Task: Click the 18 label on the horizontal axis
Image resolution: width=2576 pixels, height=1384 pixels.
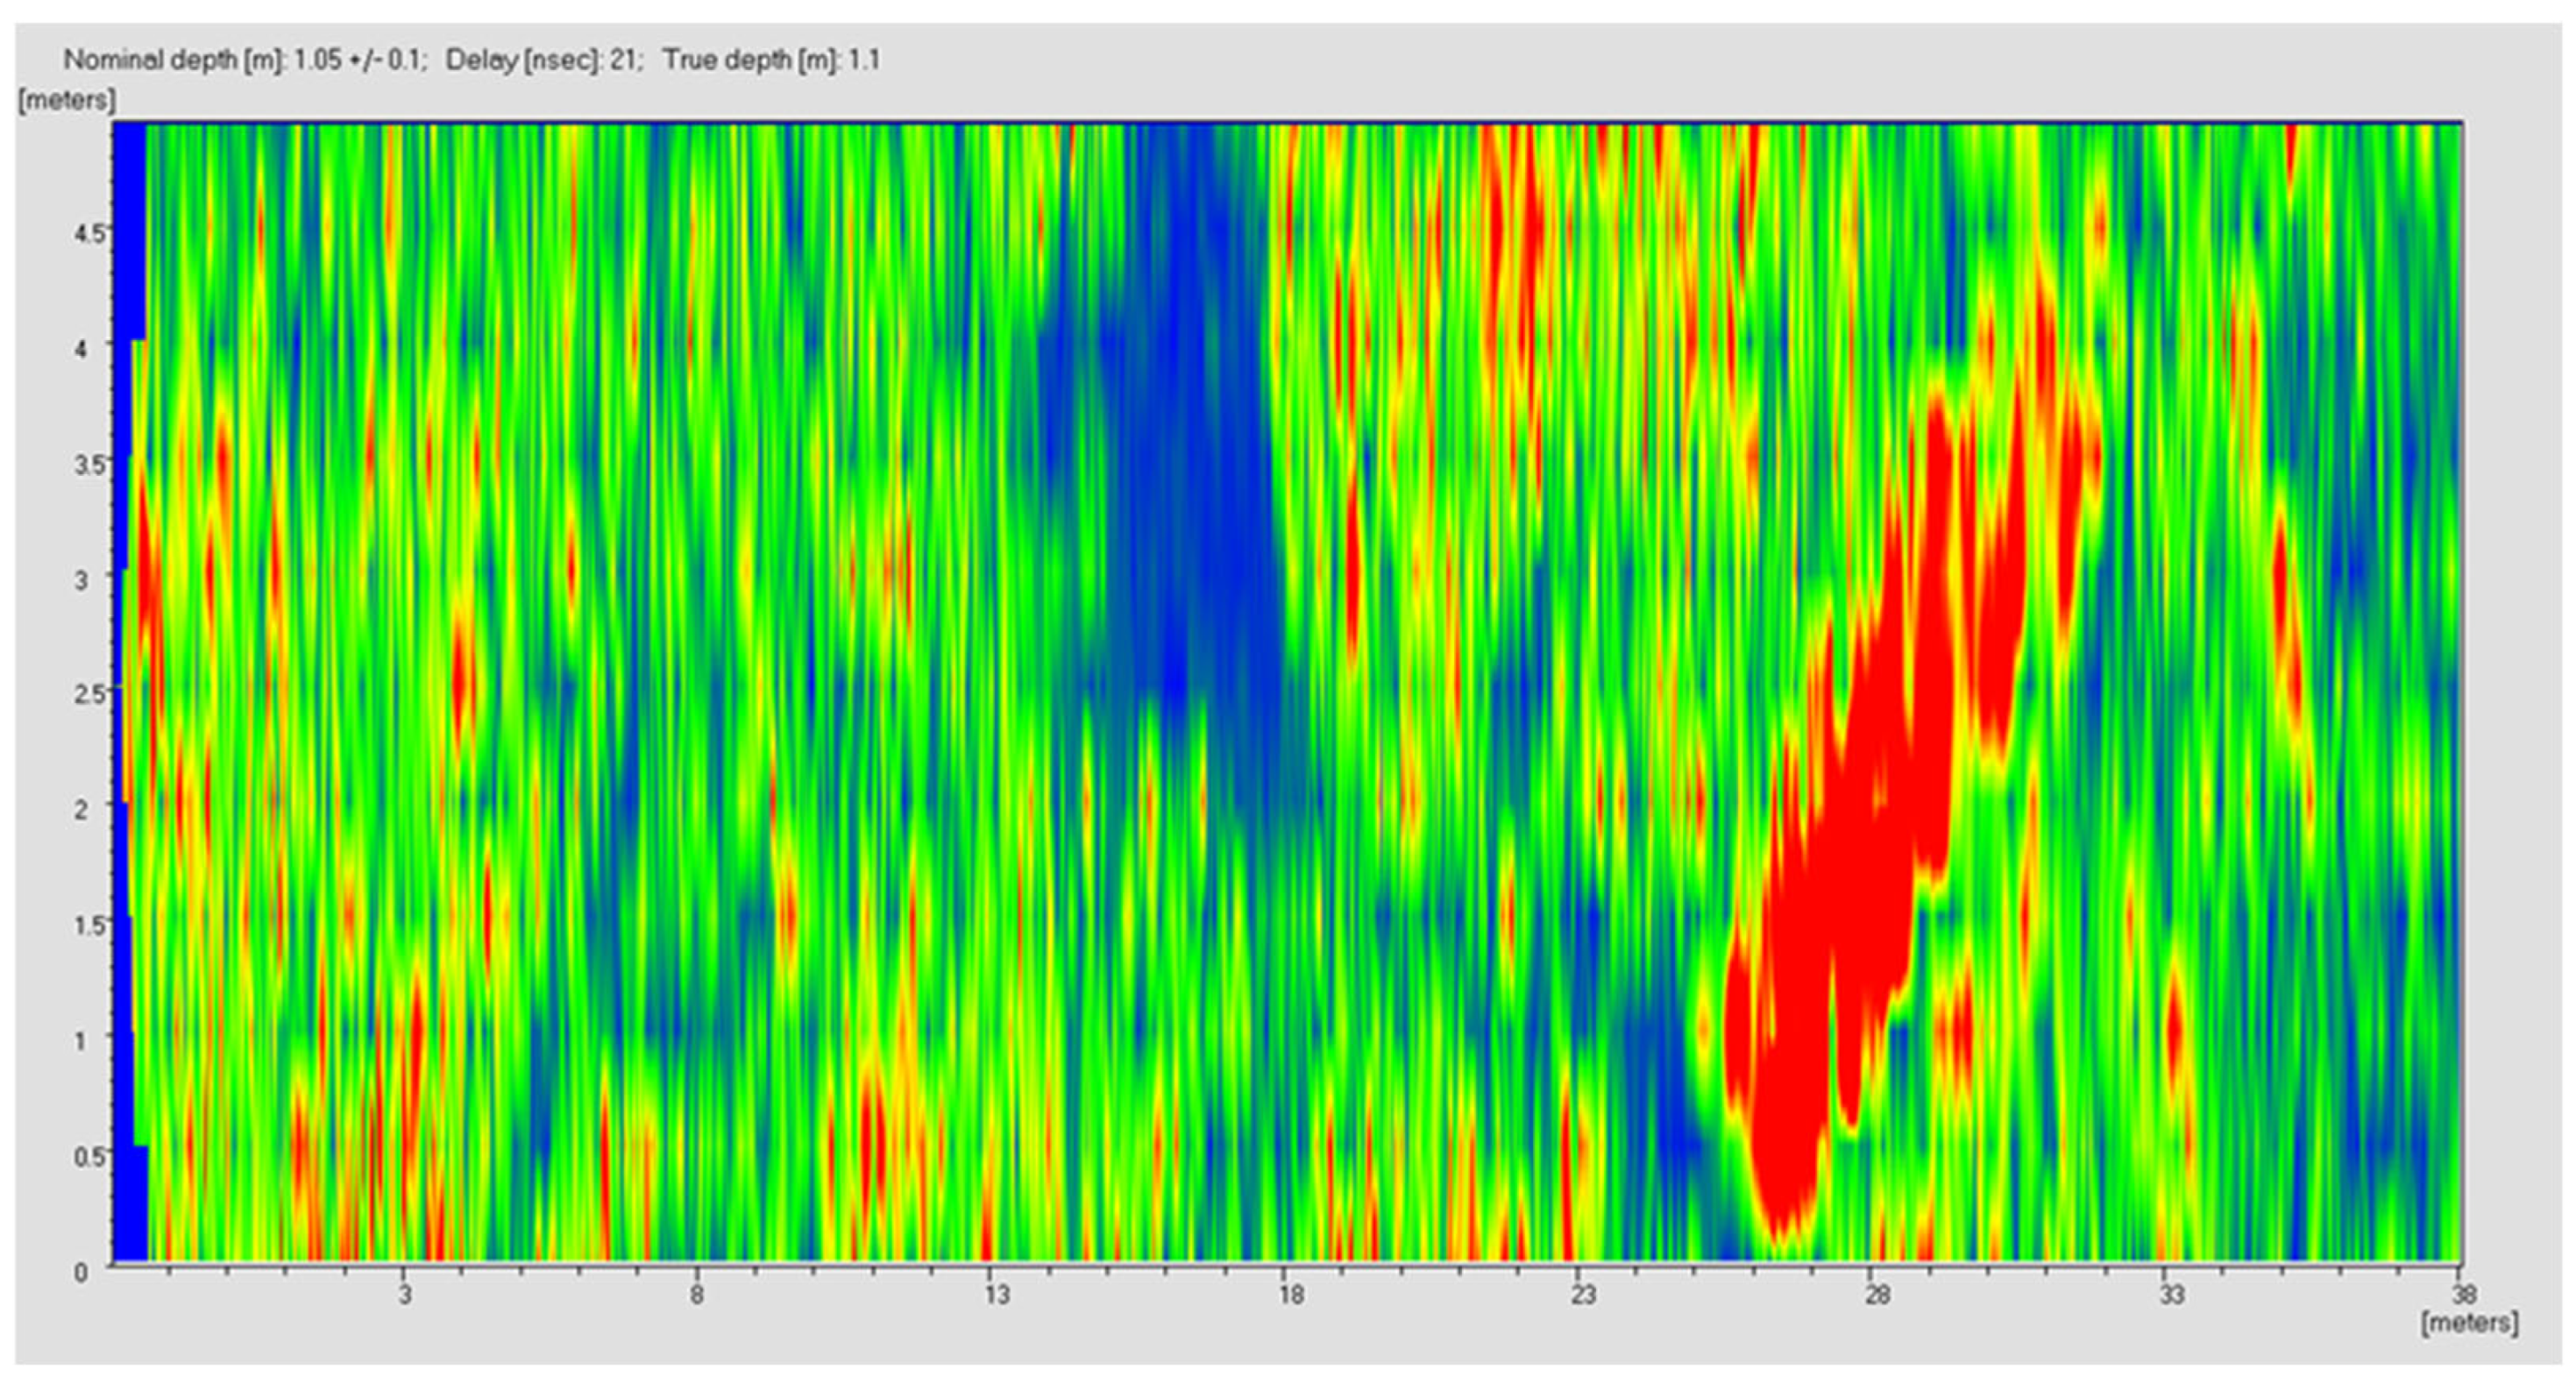Action: tap(1290, 1296)
